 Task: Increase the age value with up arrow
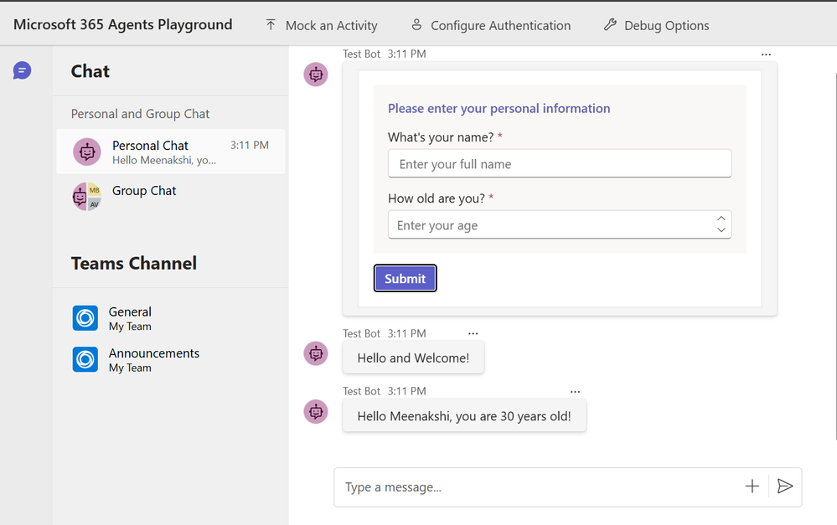click(721, 219)
